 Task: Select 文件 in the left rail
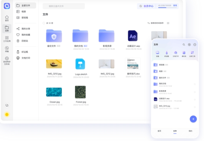tap(7, 29)
